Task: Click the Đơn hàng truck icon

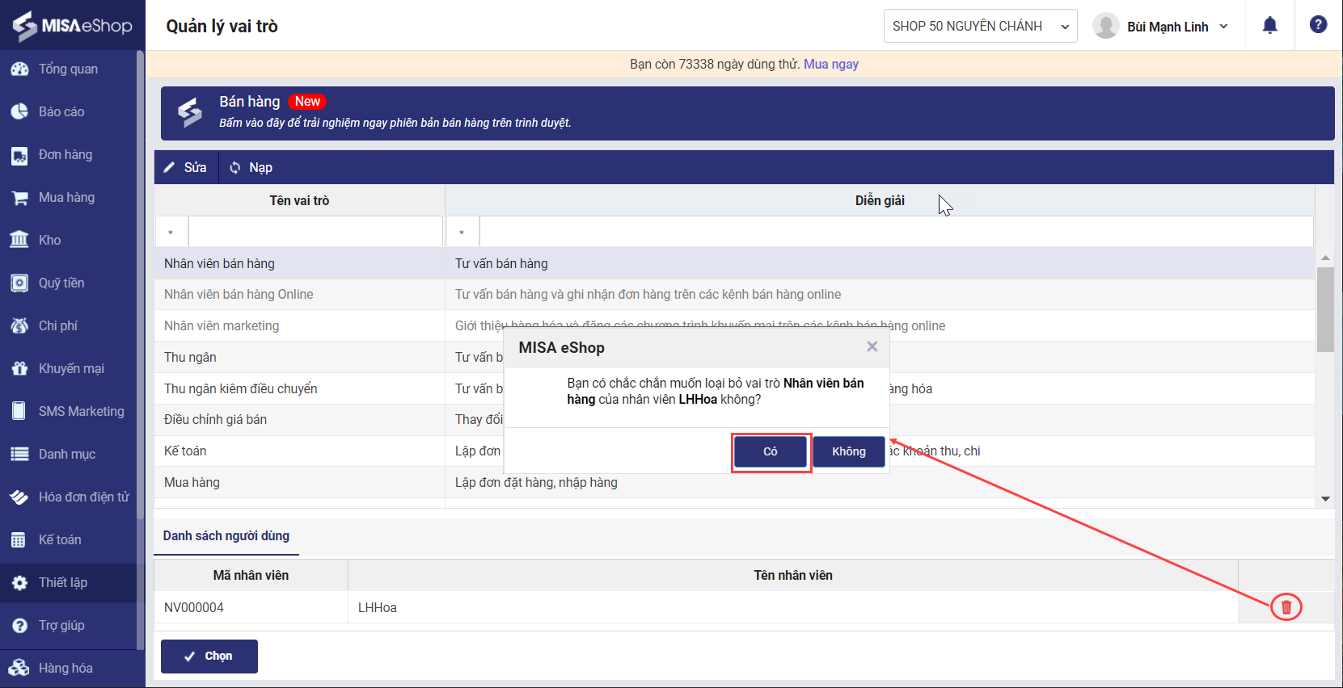Action: (19, 155)
